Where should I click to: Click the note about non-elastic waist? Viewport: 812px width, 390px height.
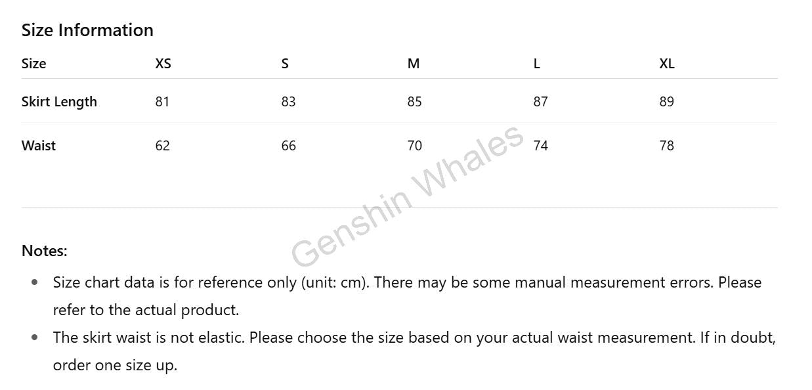pyautogui.click(x=414, y=351)
